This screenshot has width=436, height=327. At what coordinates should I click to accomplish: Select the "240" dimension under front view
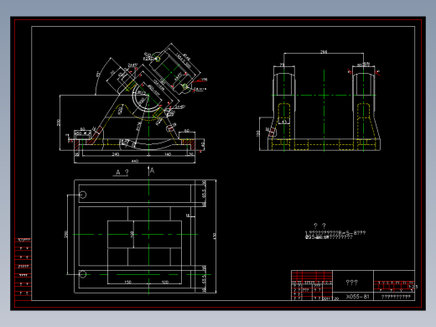(116, 154)
